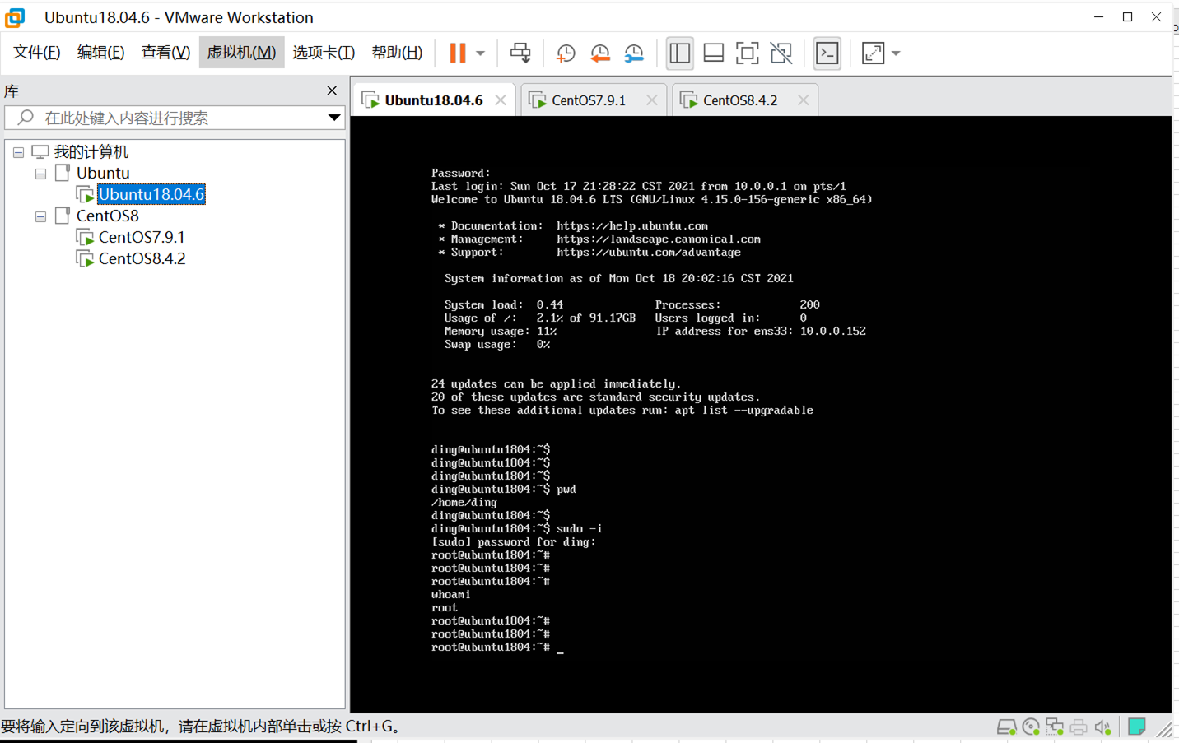Screen dimensions: 1179x743
Task: Click the folder icon beside CentOS8 in library
Action: coord(63,216)
